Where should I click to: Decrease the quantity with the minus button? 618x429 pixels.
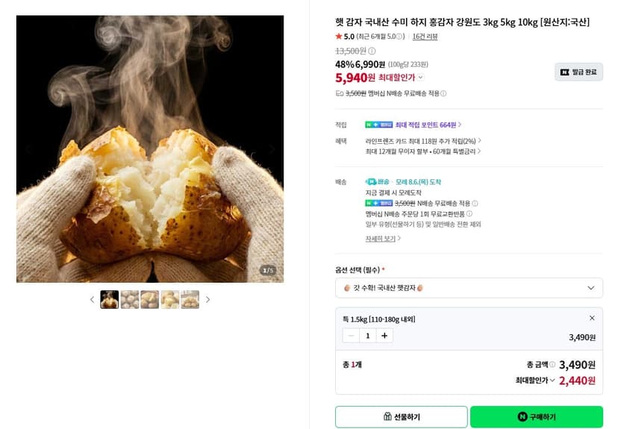(351, 336)
